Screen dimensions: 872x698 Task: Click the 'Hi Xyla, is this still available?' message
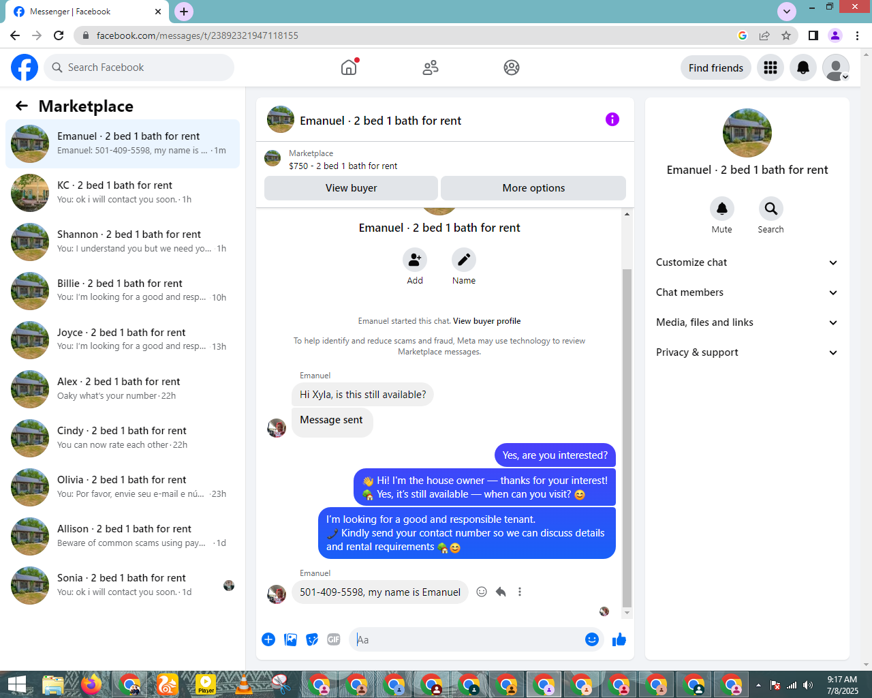pos(363,395)
